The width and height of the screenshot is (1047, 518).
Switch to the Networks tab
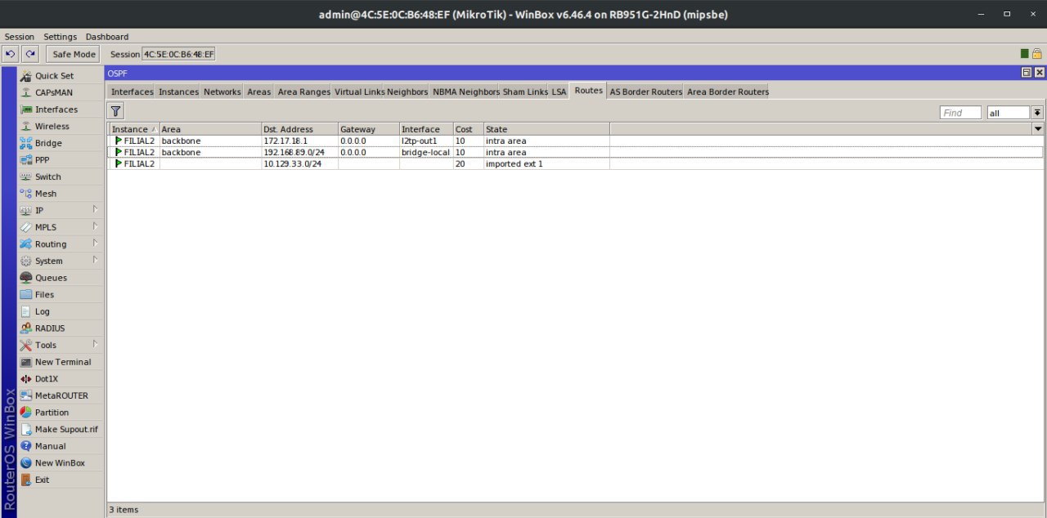pos(222,92)
